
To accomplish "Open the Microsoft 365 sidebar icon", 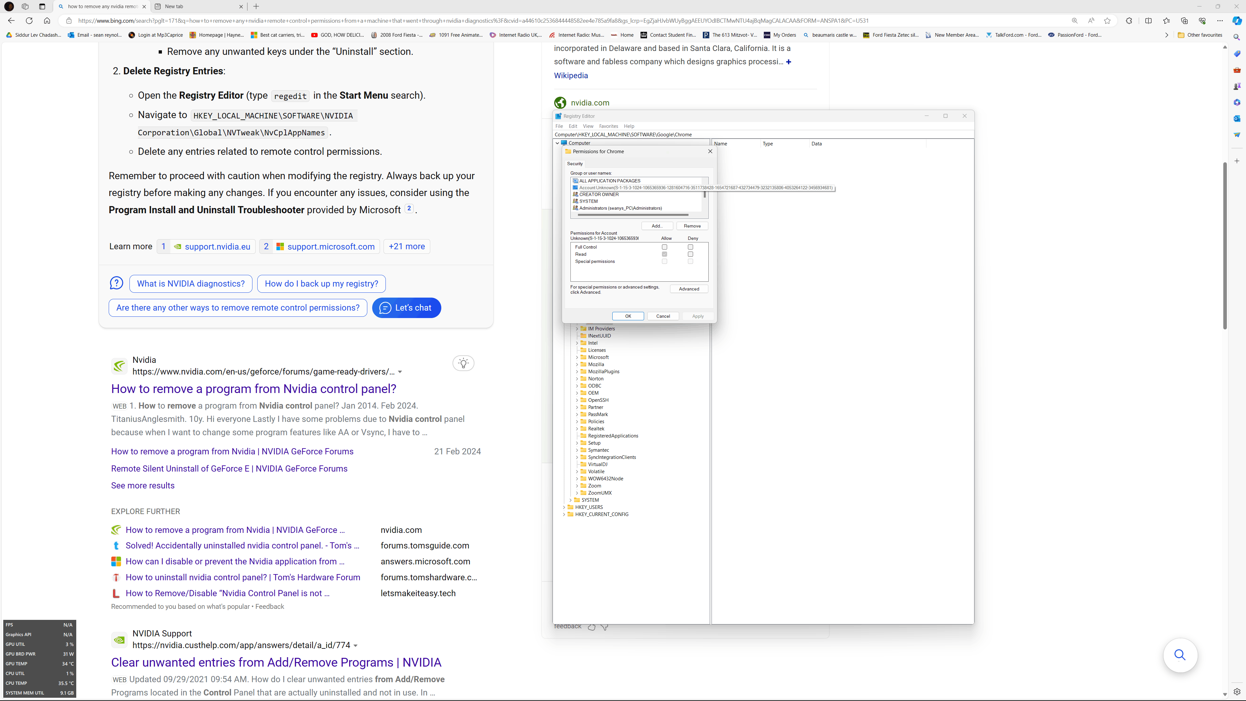I will [1237, 102].
